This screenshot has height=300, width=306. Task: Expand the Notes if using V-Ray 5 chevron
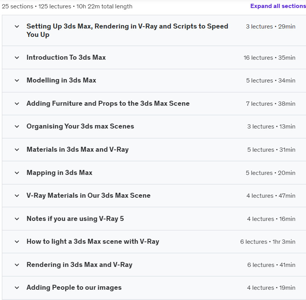coord(17,219)
